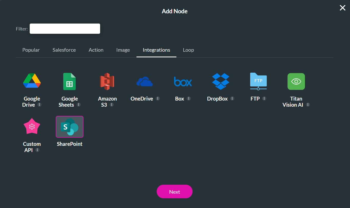The height and width of the screenshot is (208, 350).
Task: Pick the Titan Vision AI node
Action: pos(296,81)
